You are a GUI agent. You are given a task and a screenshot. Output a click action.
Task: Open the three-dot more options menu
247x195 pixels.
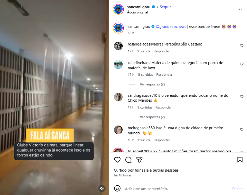(239, 9)
